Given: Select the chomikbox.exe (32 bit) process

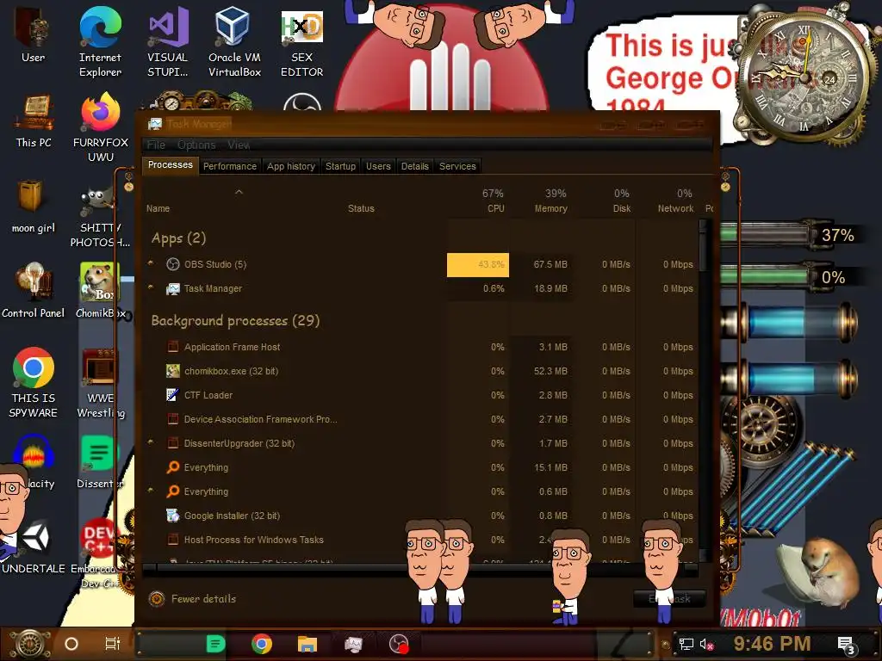Looking at the screenshot, I should pos(419,372).
